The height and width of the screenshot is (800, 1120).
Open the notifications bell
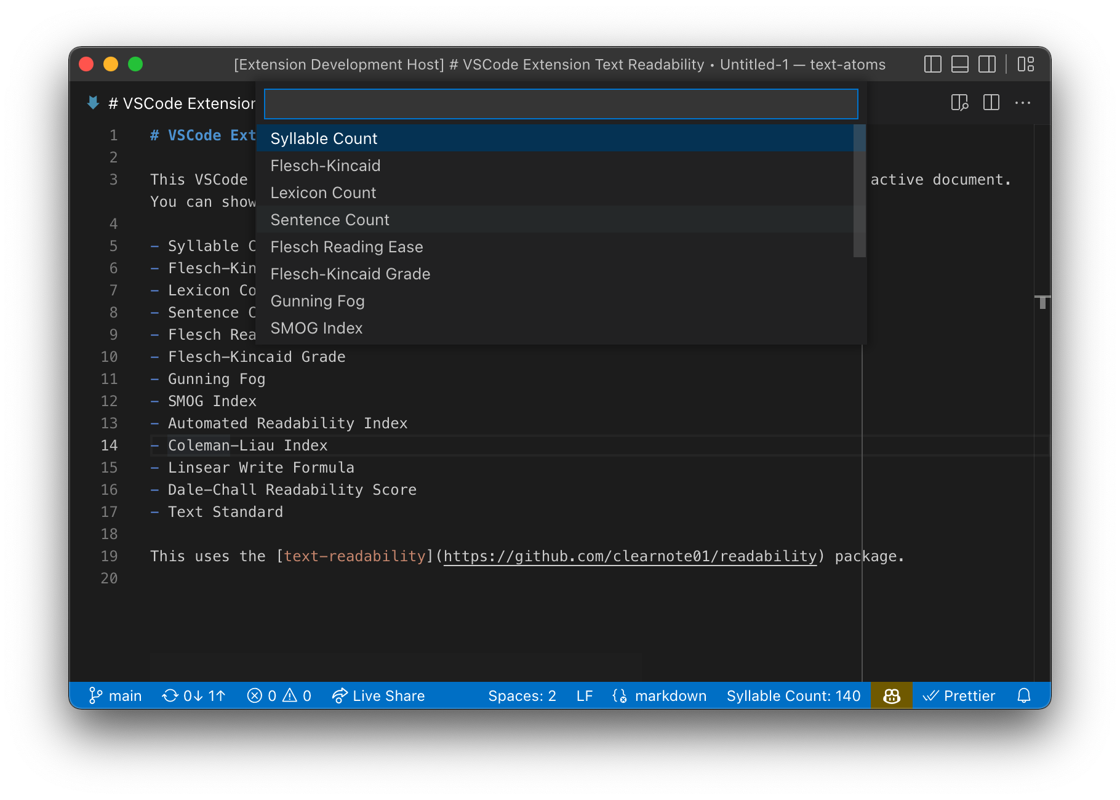(1024, 695)
